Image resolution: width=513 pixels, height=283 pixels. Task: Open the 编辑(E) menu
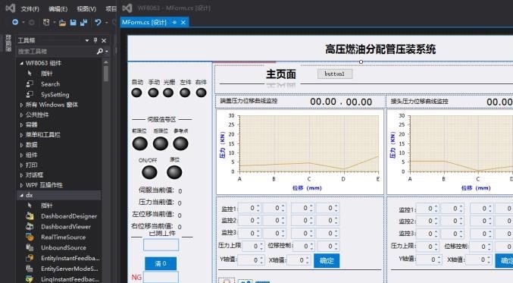pyautogui.click(x=58, y=9)
